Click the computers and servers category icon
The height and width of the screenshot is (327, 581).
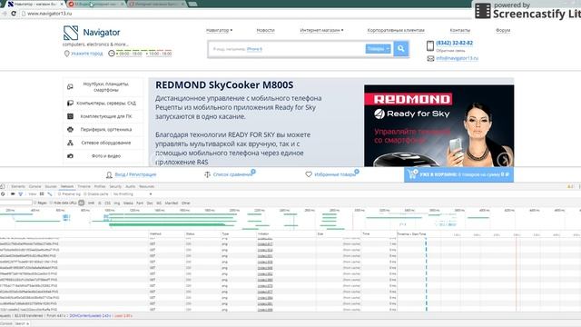(x=70, y=103)
